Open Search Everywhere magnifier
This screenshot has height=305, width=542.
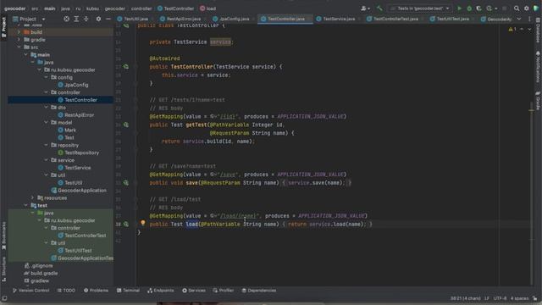517,8
